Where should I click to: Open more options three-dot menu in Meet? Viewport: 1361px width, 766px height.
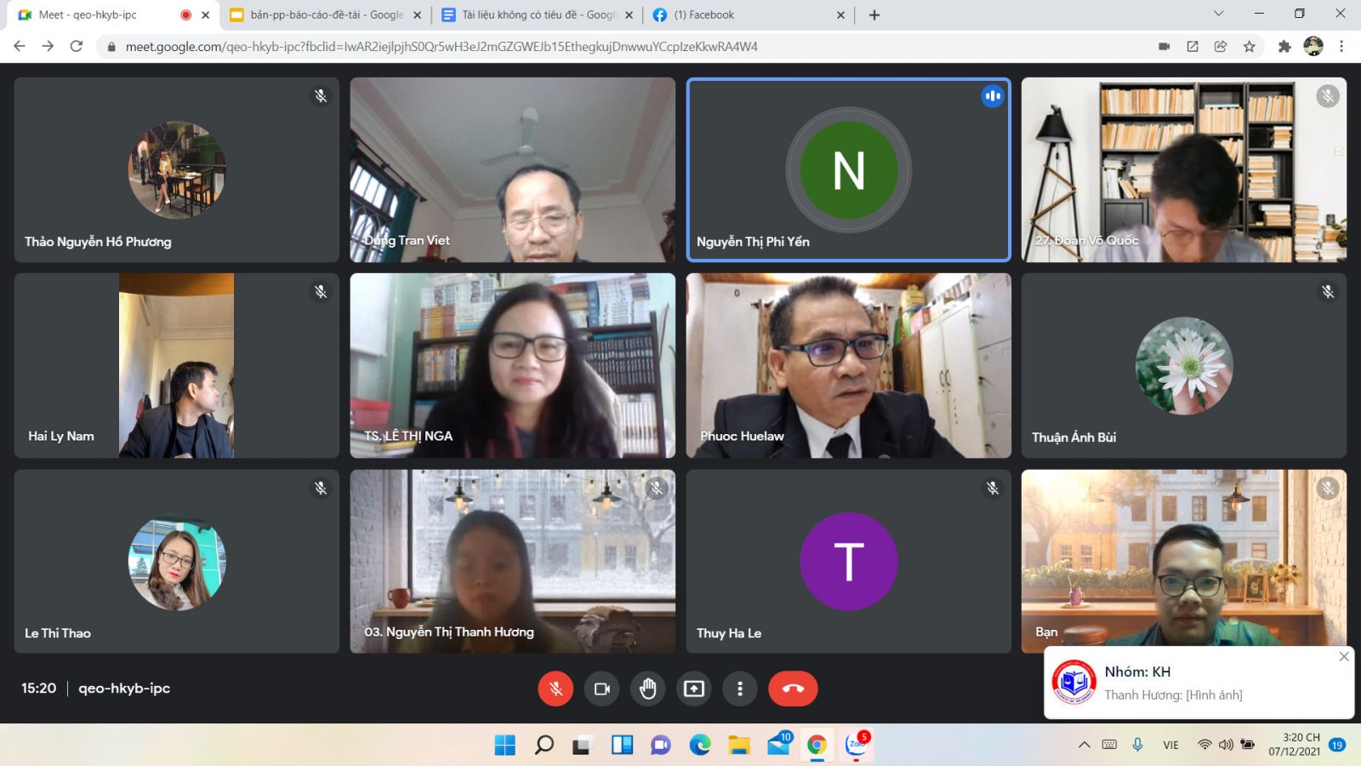coord(739,689)
